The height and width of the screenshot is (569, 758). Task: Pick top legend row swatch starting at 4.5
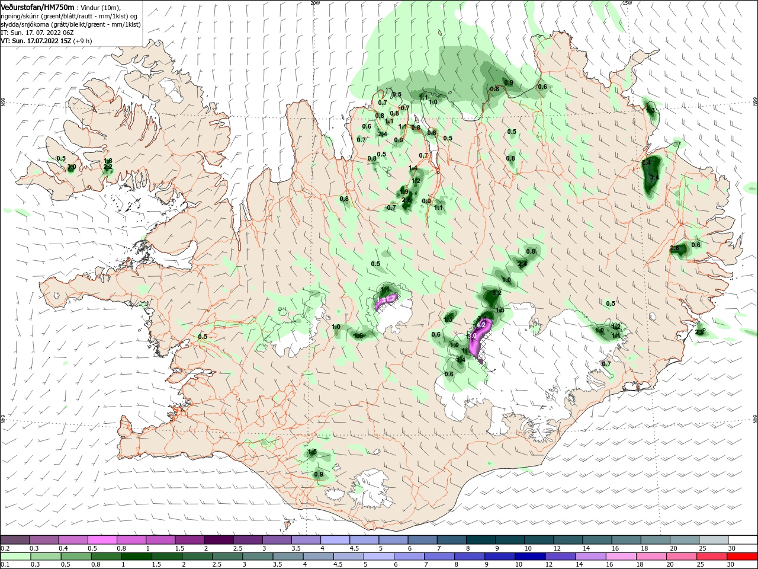364,540
